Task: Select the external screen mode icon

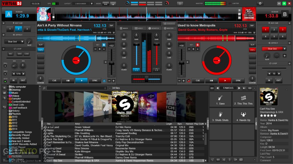Action: pyautogui.click(x=113, y=3)
